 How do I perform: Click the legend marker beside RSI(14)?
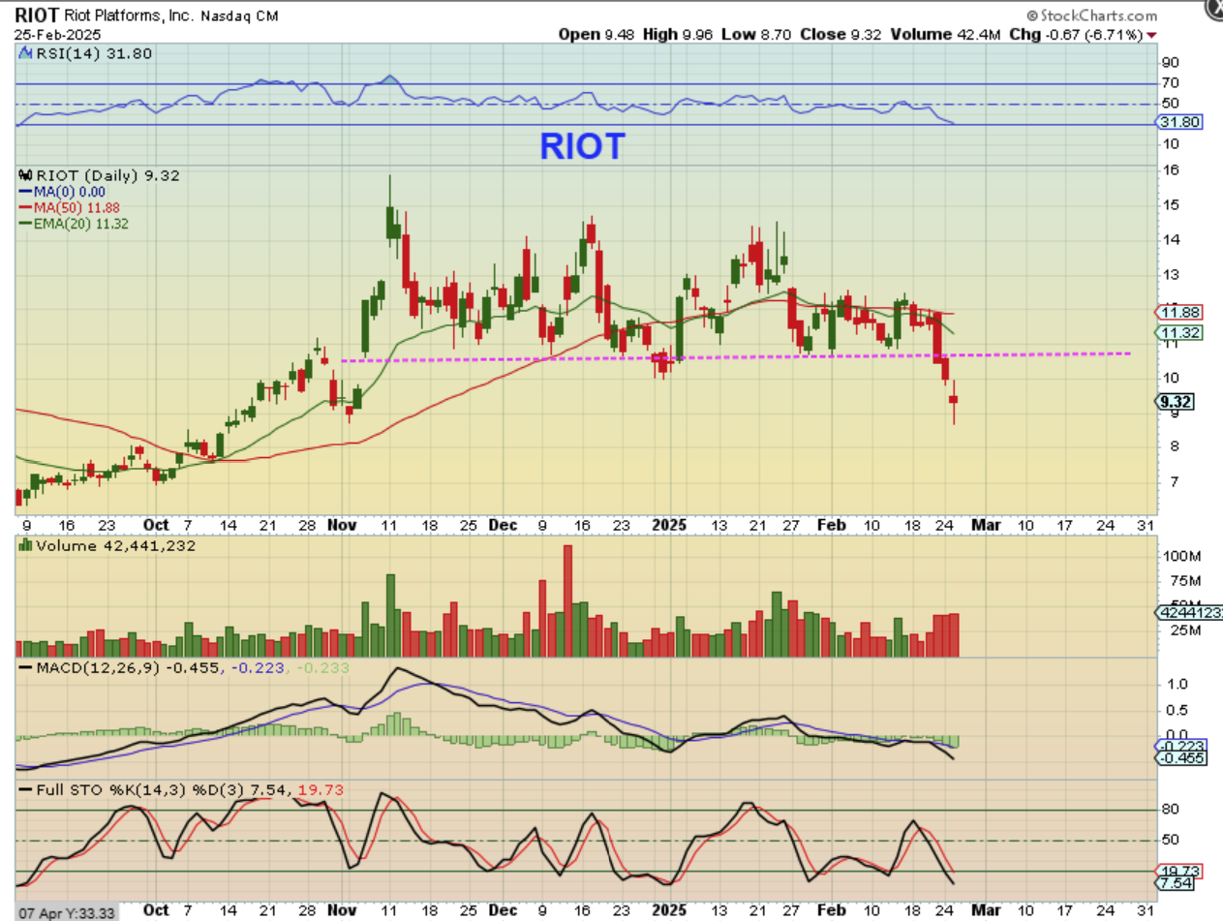24,54
